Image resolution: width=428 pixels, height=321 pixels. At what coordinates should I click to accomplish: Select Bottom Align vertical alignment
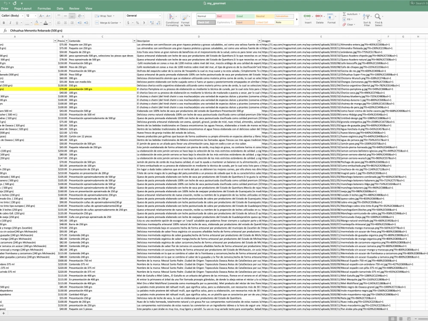pos(72,16)
